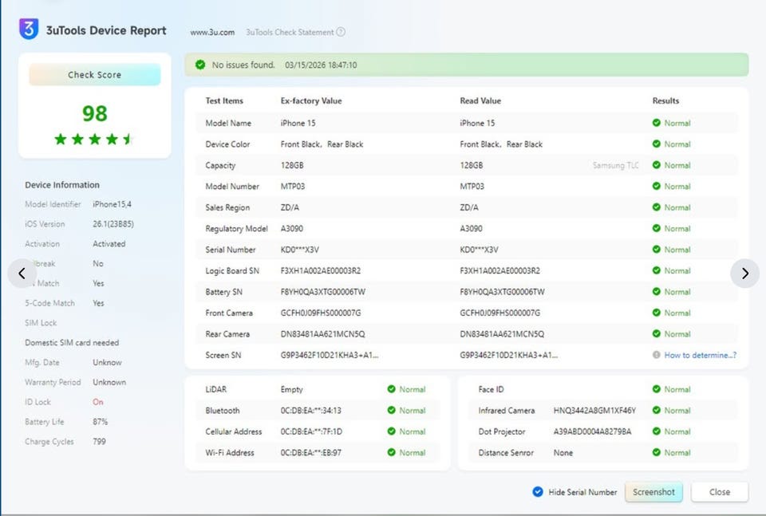Go to previous image with left arrow
This screenshot has height=516, width=766.
click(22, 274)
